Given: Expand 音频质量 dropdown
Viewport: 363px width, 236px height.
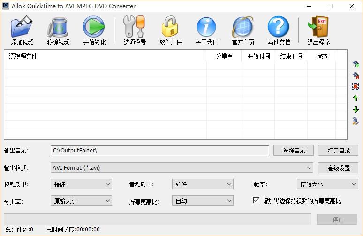Looking at the screenshot, I should tap(203, 184).
